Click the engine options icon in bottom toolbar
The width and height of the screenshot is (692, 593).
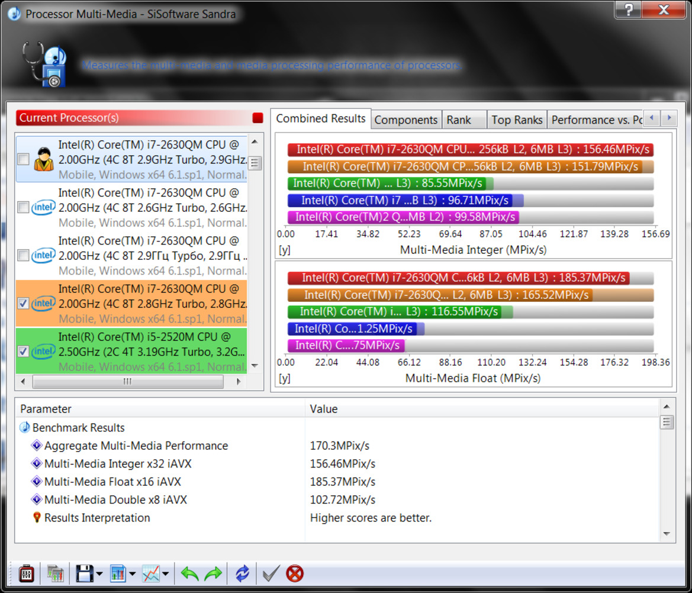(27, 573)
